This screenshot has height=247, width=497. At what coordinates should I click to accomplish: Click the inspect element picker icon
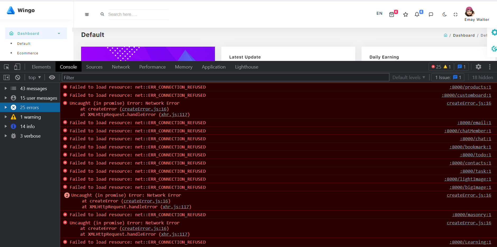[7, 67]
